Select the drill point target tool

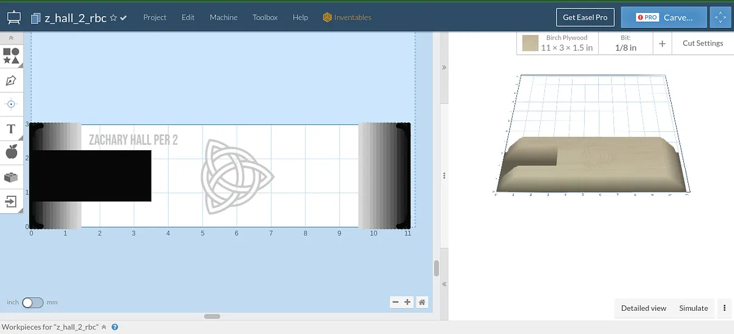click(x=11, y=104)
